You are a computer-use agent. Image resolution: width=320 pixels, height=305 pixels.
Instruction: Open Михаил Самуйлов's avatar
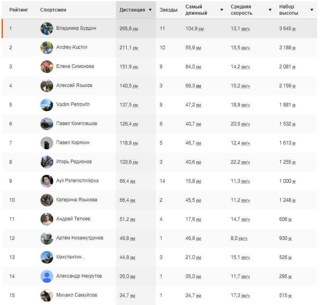(47, 295)
